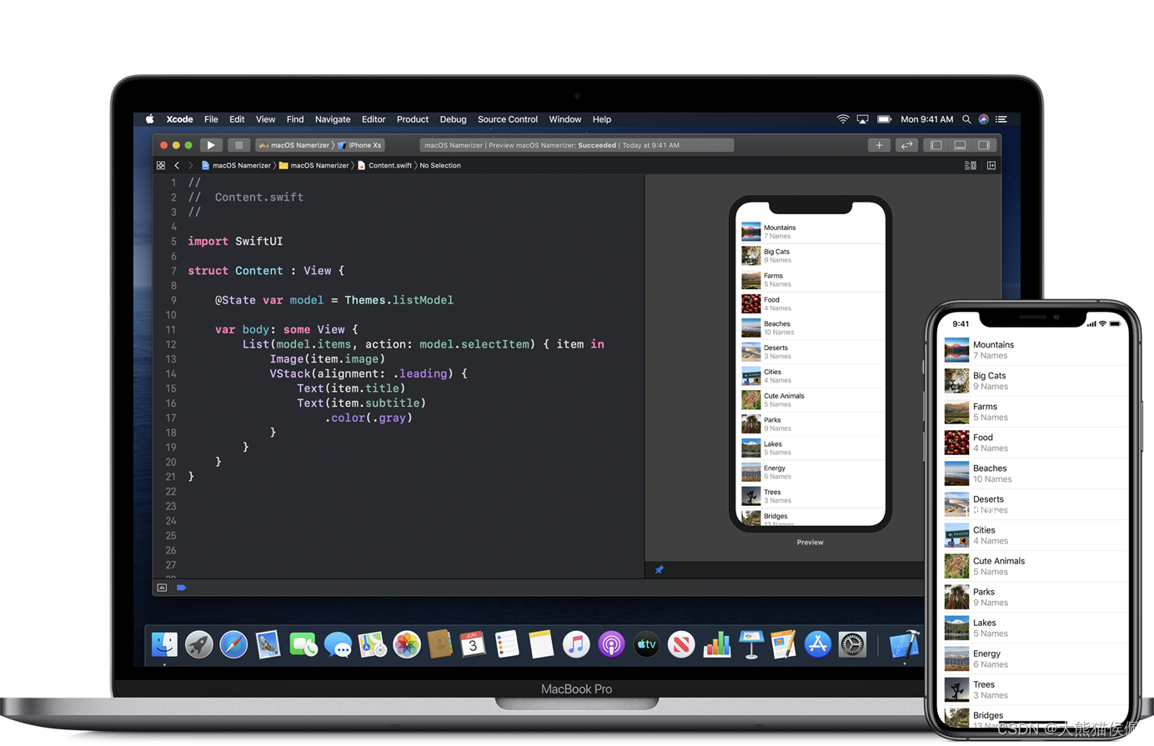1154x746 pixels.
Task: Toggle the blue breakpoint activation tag
Action: click(181, 588)
